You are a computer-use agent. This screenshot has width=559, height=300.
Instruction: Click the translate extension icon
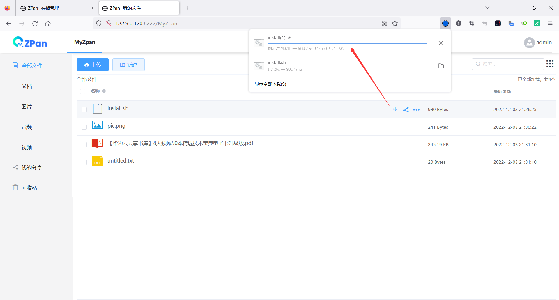[x=511, y=23]
